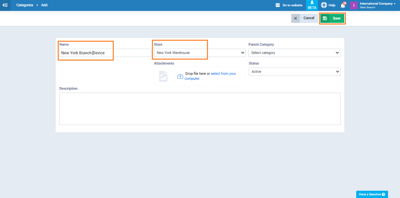The image size is (400, 198).
Task: Click inside the Description text area
Action: (x=200, y=109)
